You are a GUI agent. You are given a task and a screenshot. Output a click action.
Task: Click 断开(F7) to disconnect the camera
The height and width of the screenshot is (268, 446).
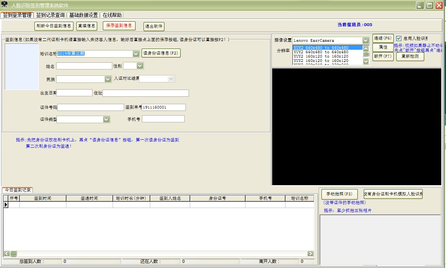(382, 57)
